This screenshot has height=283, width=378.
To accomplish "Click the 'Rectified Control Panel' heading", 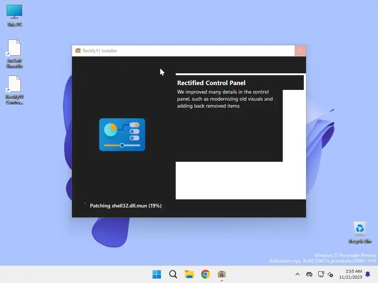I will tap(211, 83).
